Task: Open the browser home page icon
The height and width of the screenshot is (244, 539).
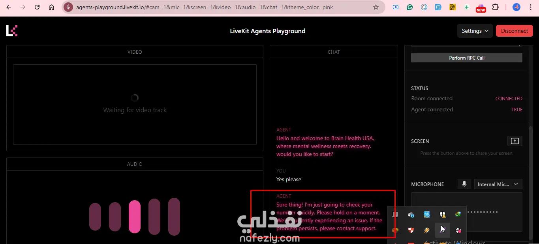Action: [x=51, y=7]
